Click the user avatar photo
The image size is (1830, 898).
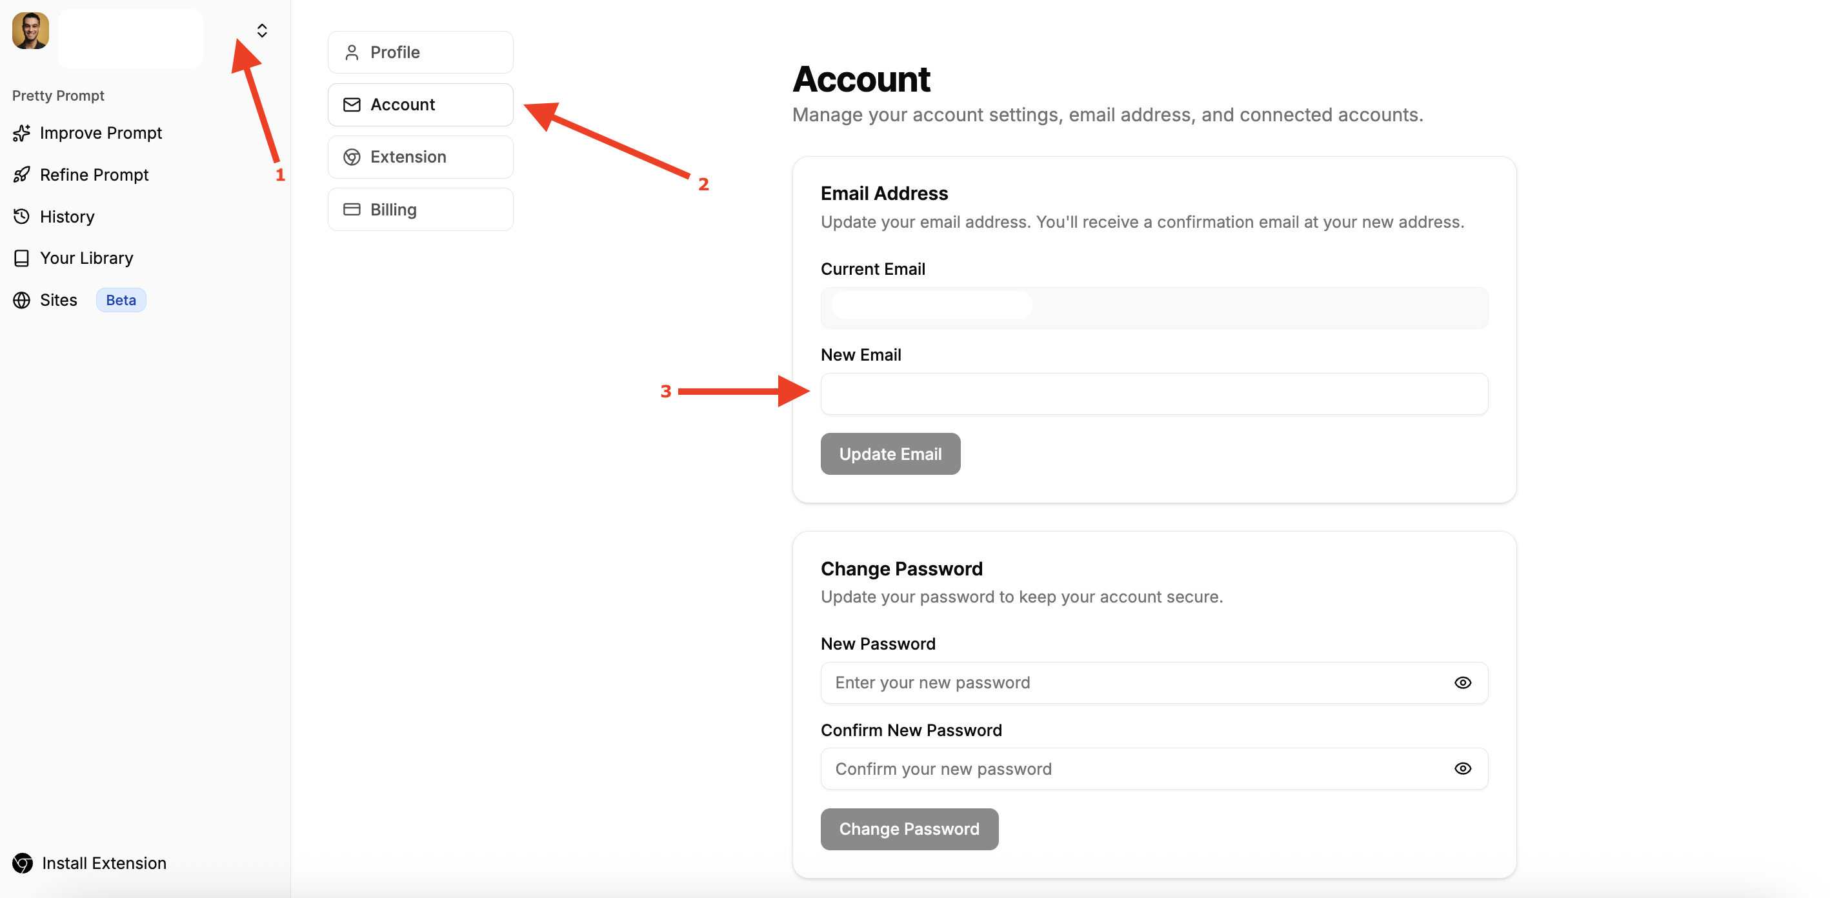point(30,30)
